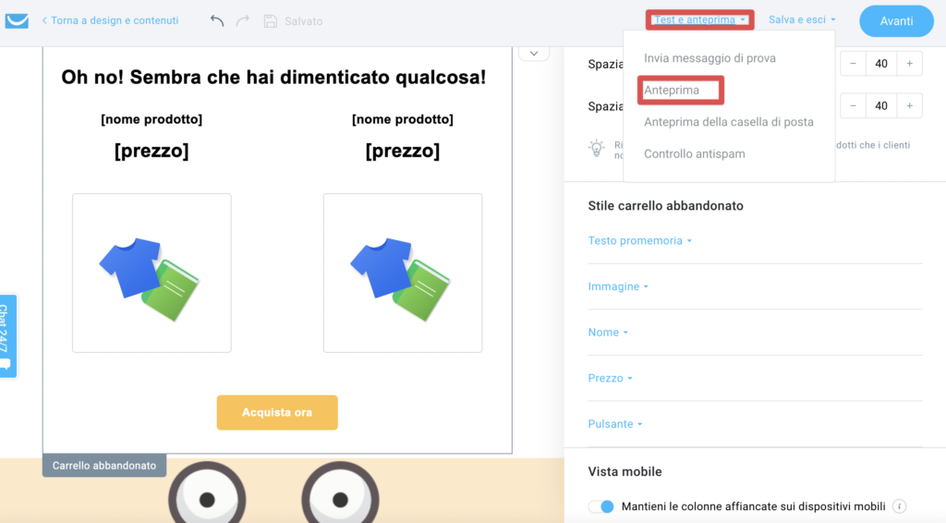Increase the first spacing value
This screenshot has width=946, height=523.
coord(909,64)
